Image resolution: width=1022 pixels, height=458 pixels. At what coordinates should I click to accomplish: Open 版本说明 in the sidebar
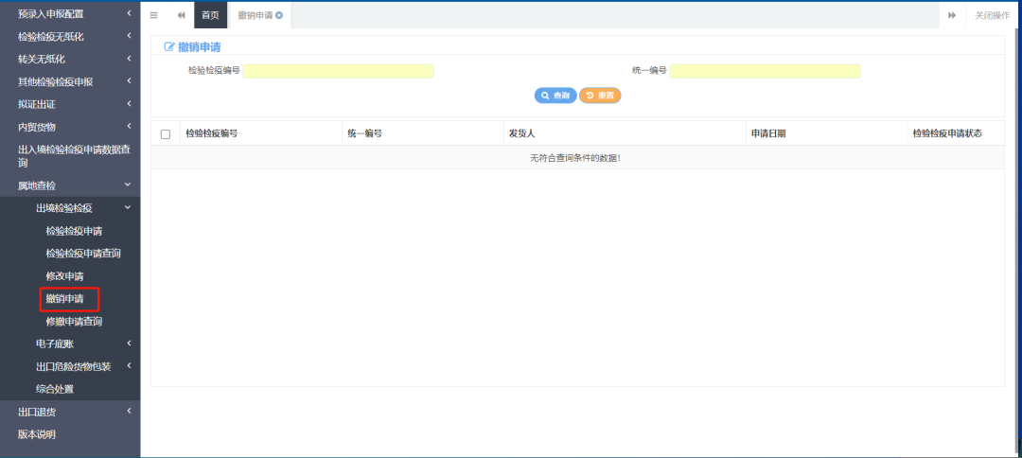[x=37, y=434]
